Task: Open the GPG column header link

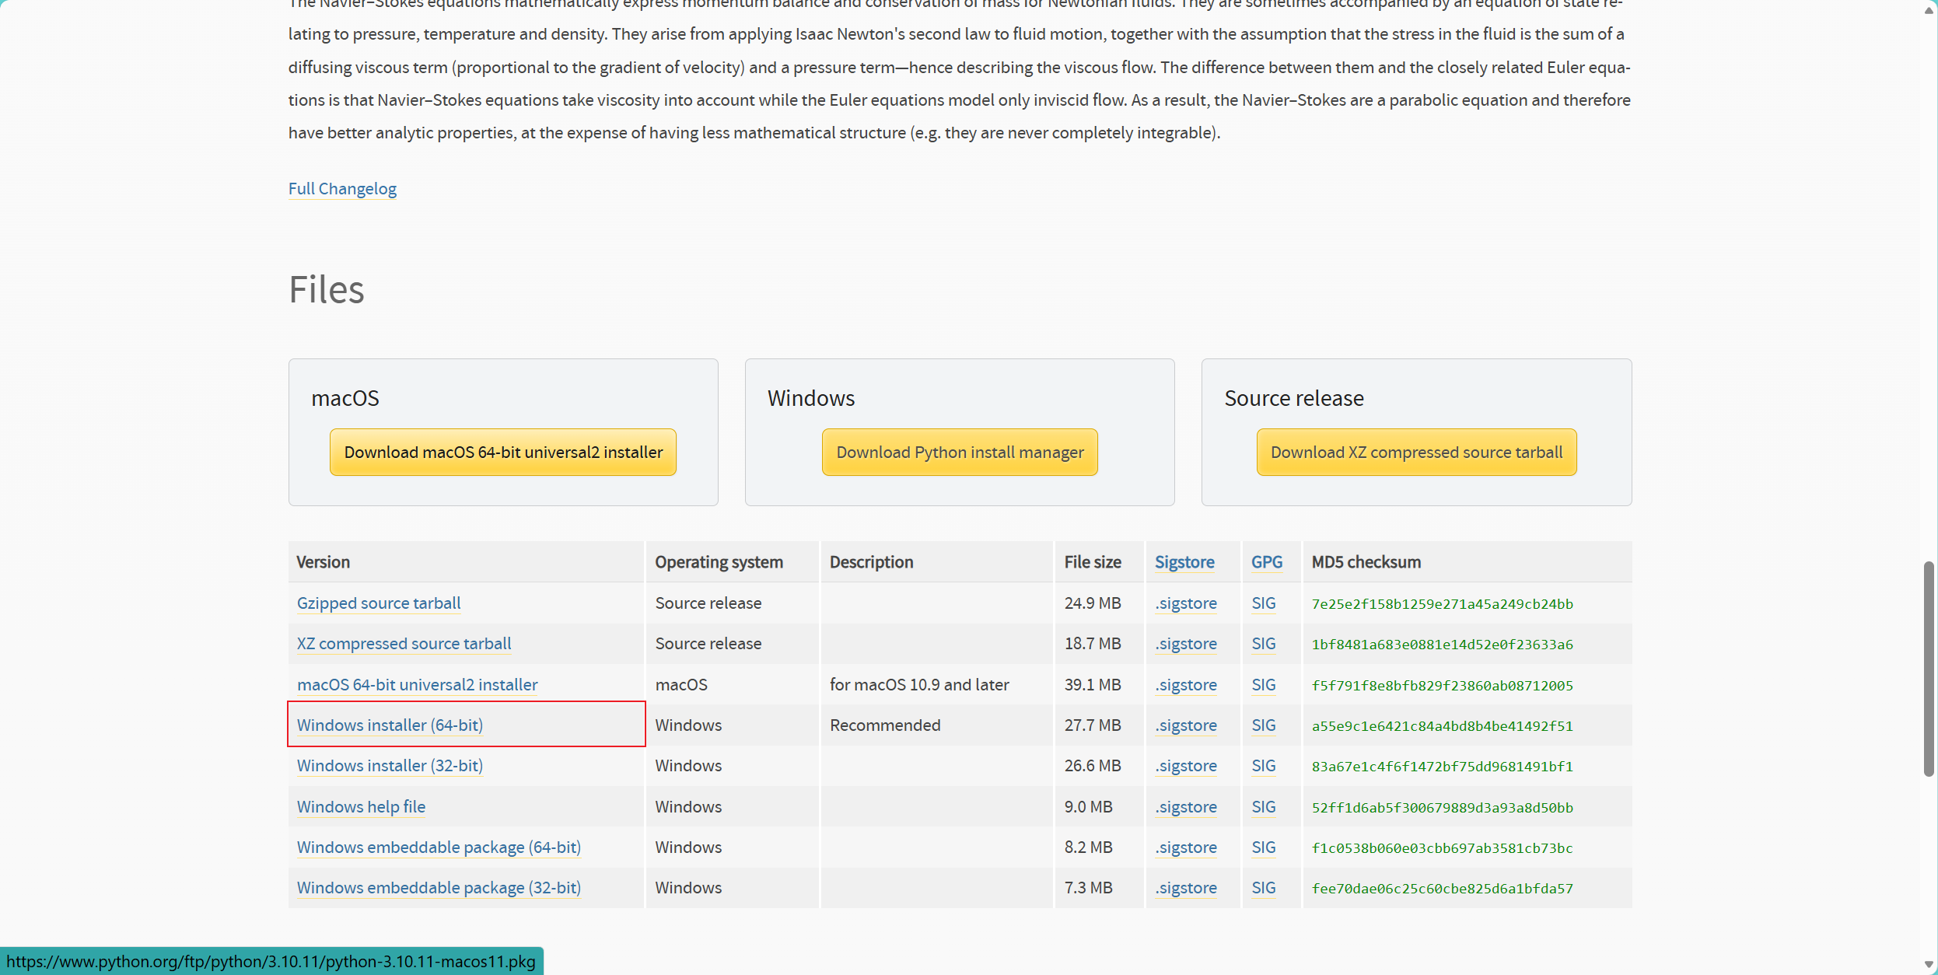Action: (x=1266, y=562)
